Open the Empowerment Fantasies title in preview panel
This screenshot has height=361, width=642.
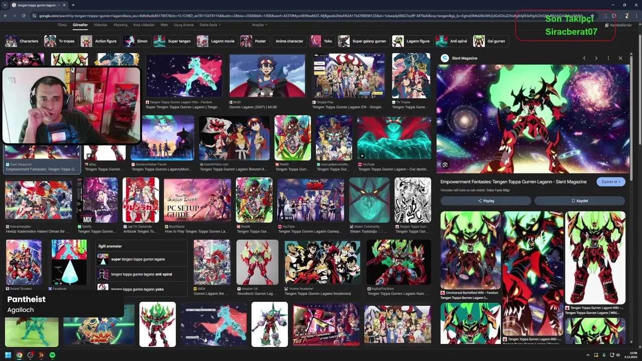513,182
